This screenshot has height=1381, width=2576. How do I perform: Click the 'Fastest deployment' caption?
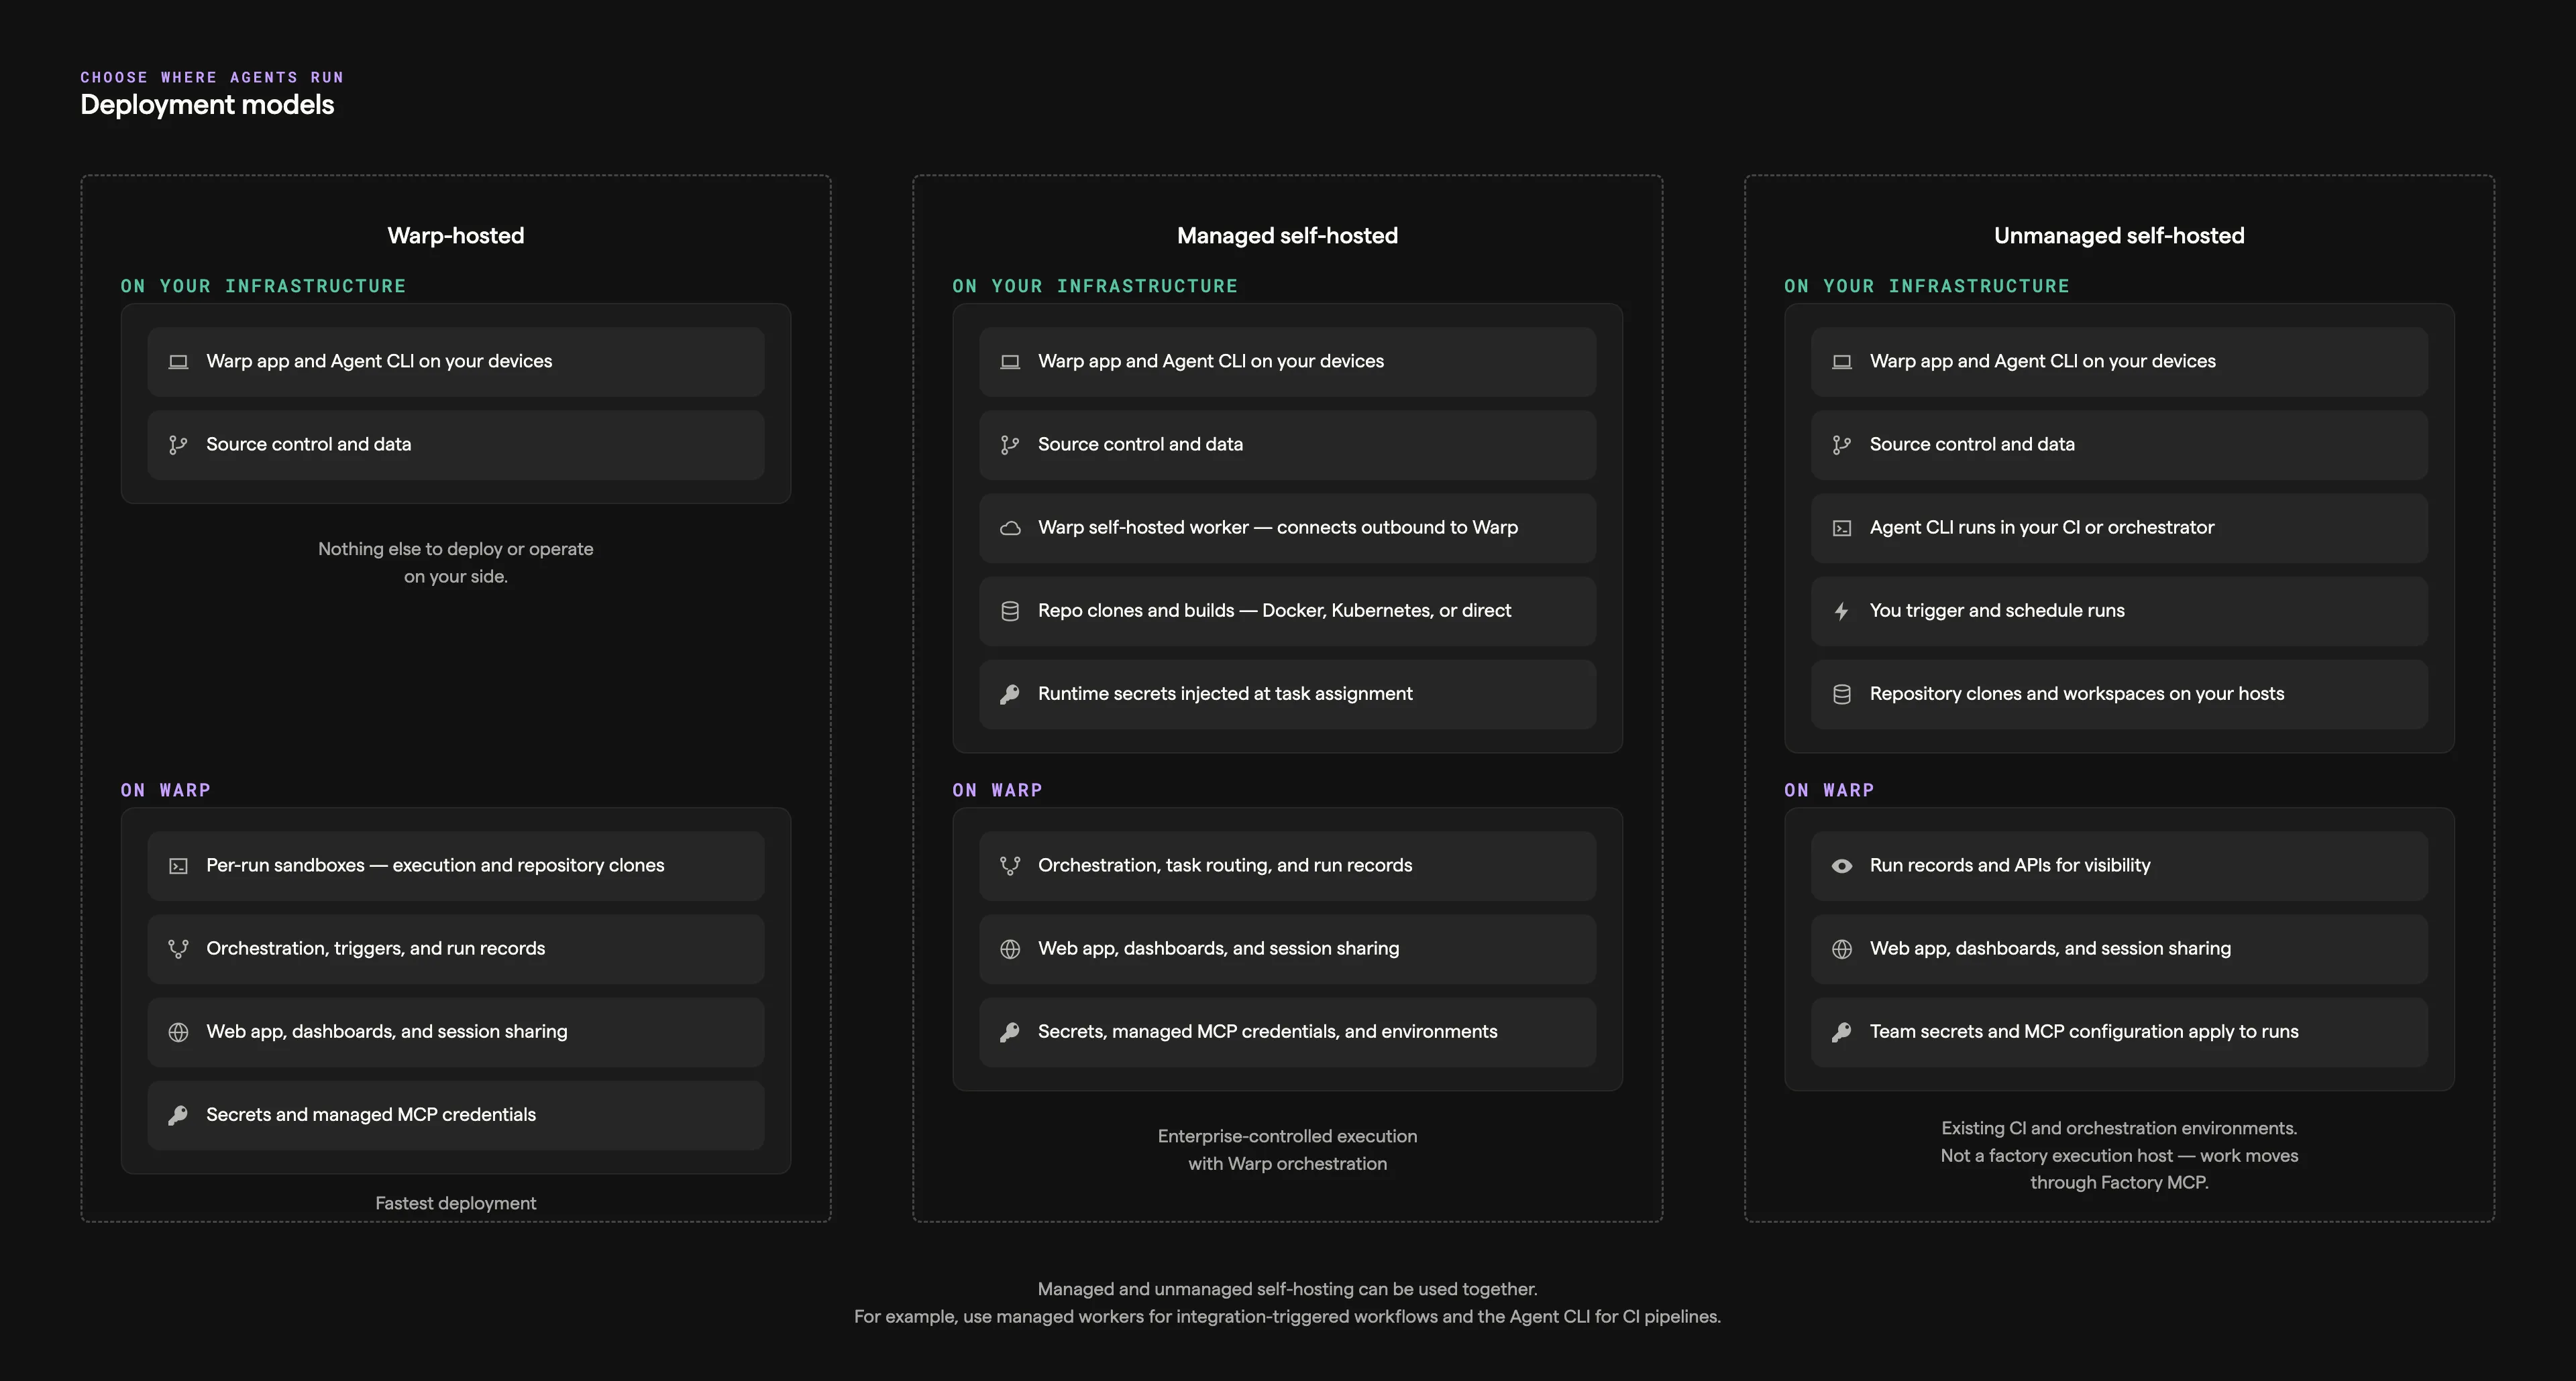(456, 1203)
